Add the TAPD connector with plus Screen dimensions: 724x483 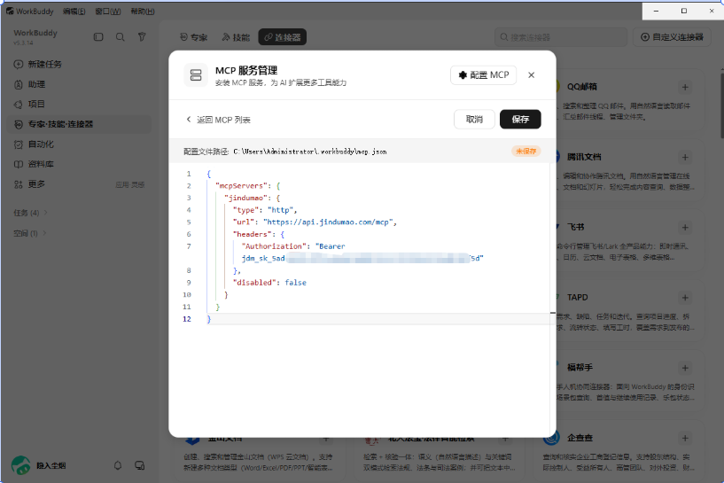(685, 298)
